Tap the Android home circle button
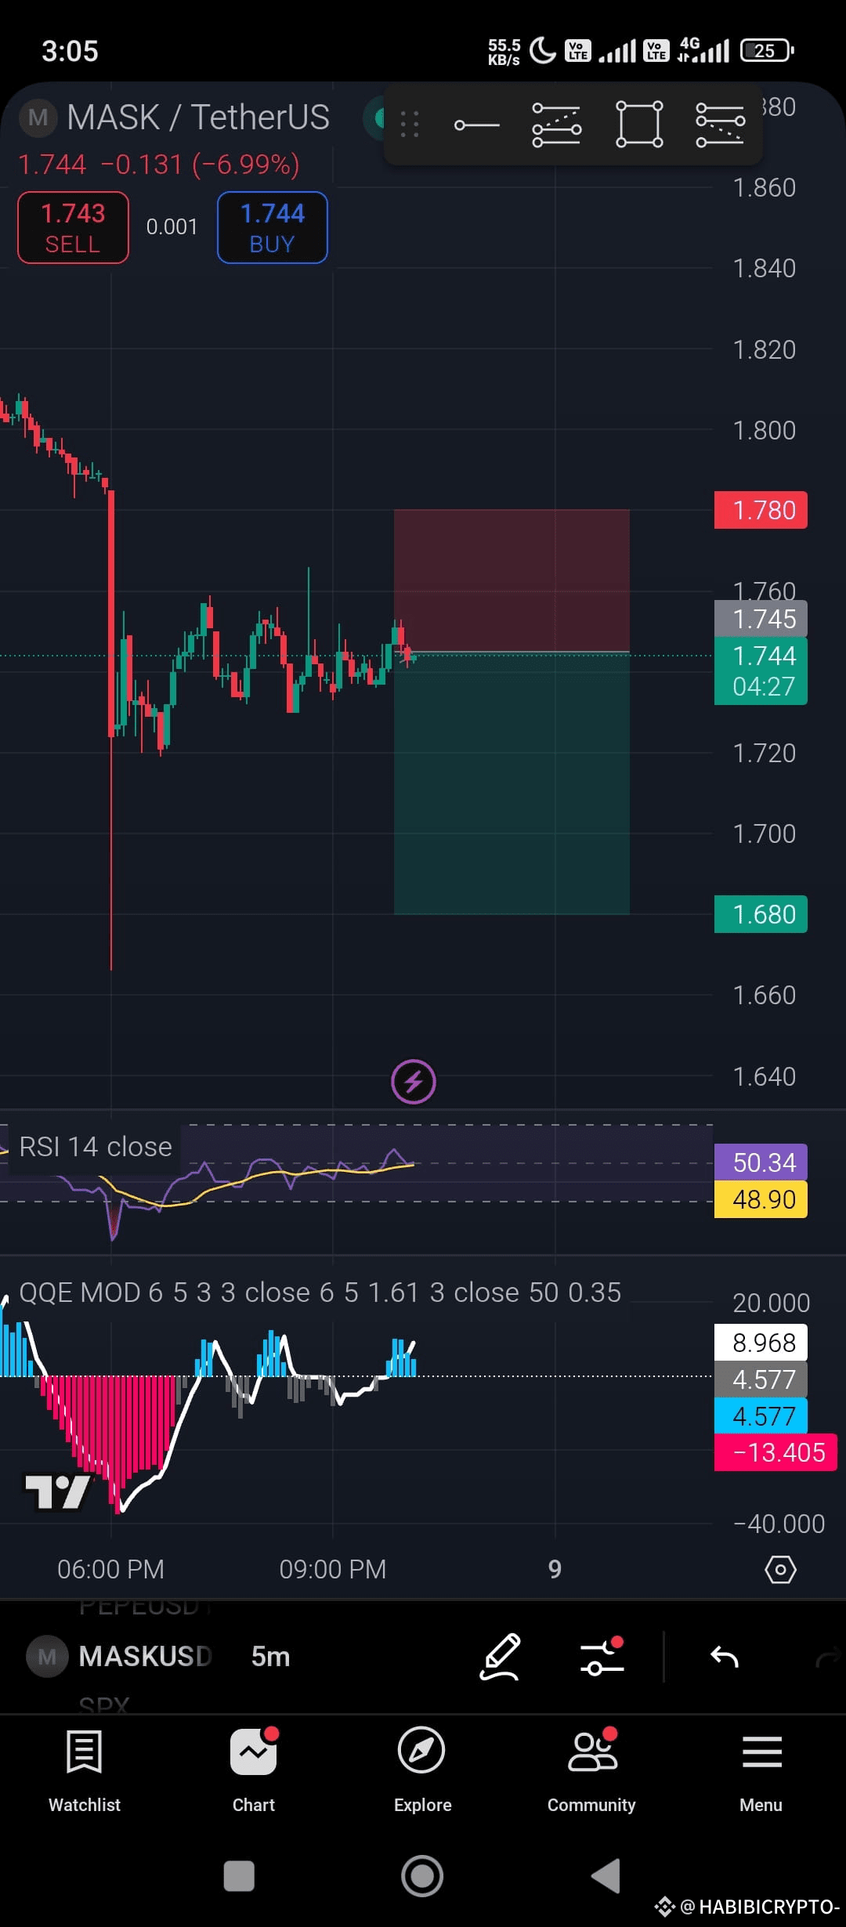The height and width of the screenshot is (1927, 846). click(x=422, y=1876)
